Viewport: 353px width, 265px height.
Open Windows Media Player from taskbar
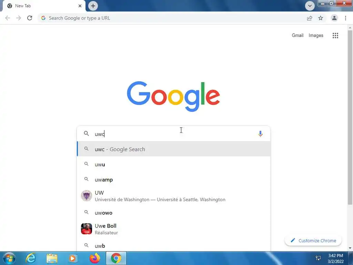pyautogui.click(x=73, y=258)
